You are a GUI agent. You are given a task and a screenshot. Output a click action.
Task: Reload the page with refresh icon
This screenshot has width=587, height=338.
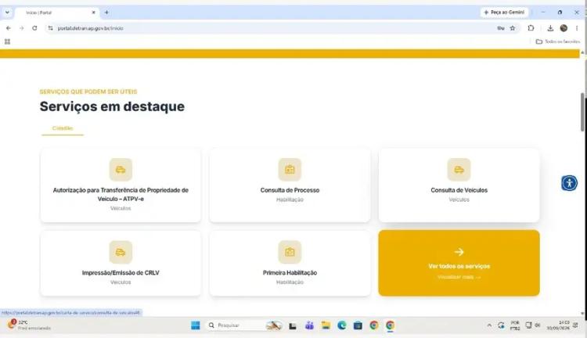34,28
